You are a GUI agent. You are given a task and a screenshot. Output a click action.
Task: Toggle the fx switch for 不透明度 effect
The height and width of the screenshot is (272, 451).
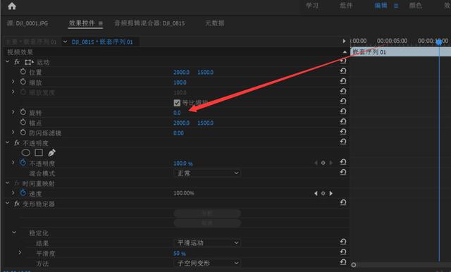(17, 142)
